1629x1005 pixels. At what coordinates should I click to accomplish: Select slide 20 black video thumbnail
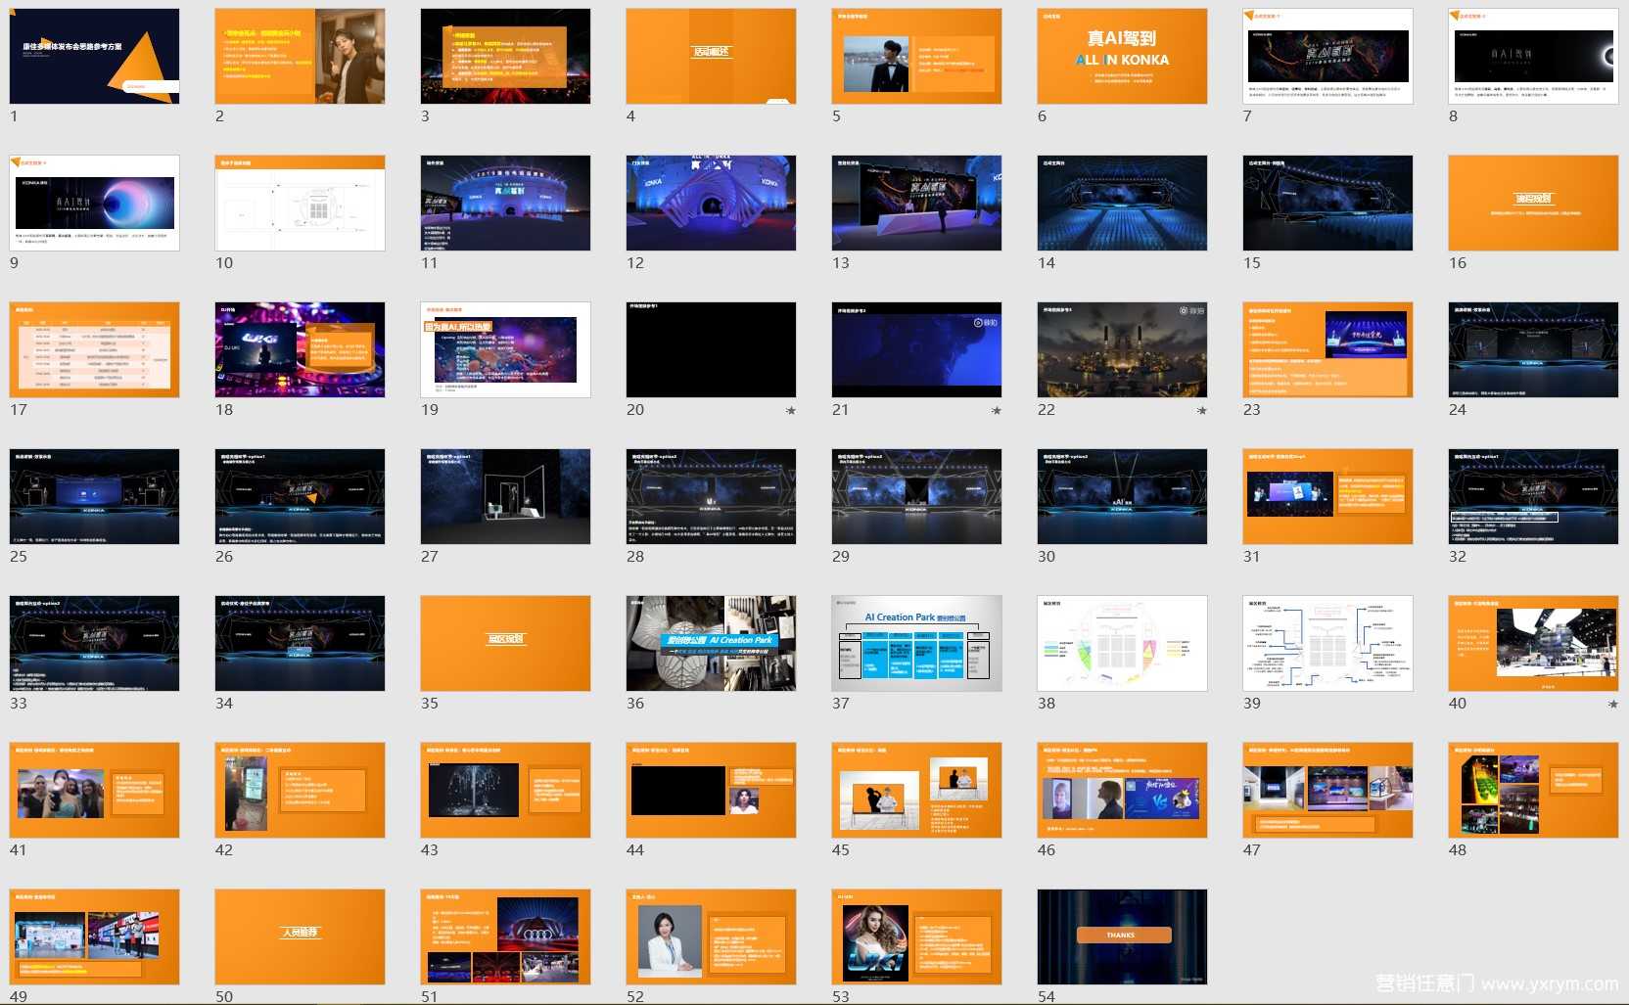pyautogui.click(x=711, y=349)
